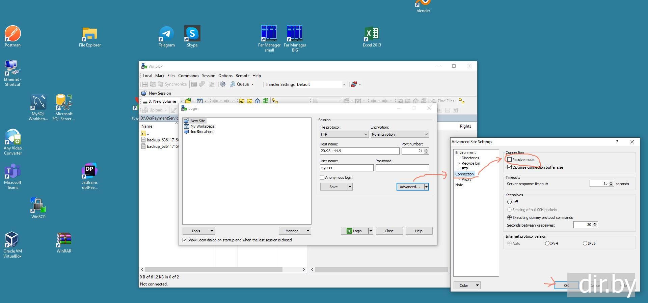Toggle the Anonymous login checkbox
The image size is (648, 303).
click(x=322, y=177)
